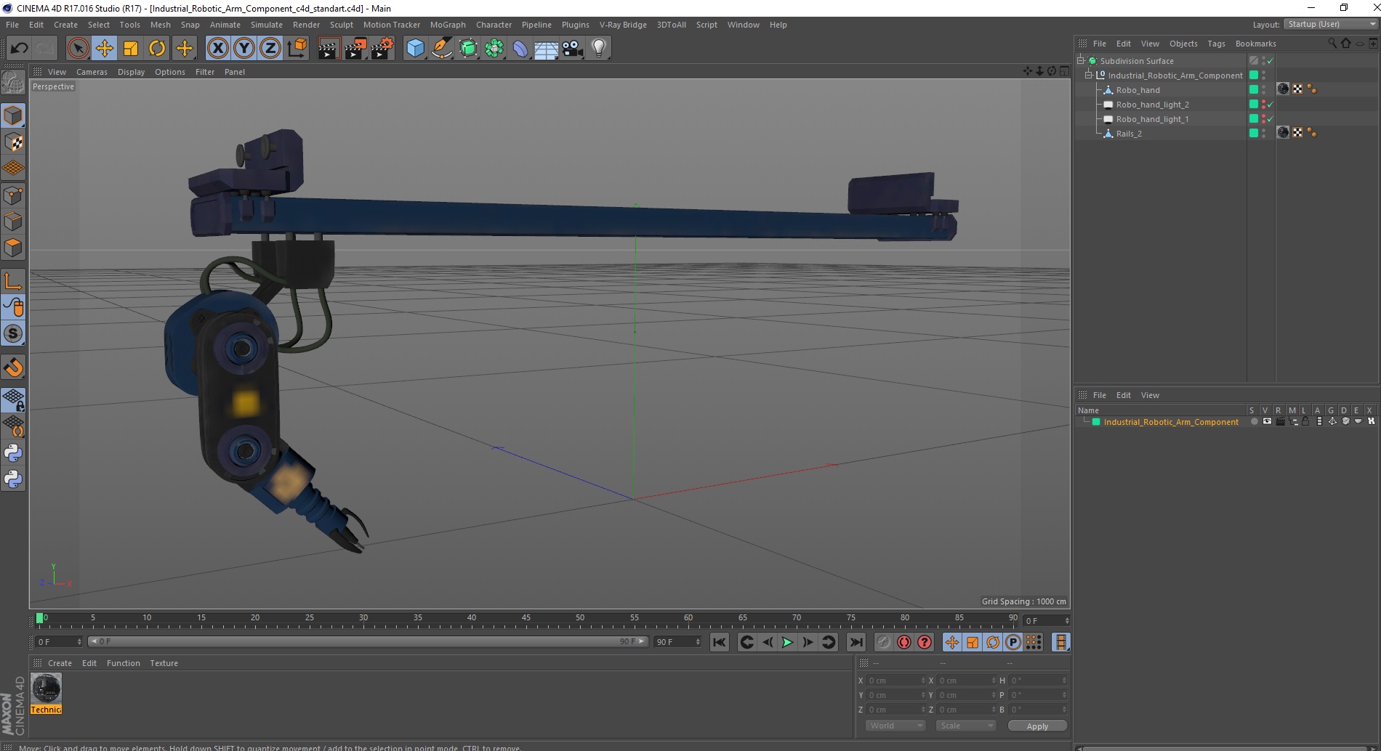
Task: Open the Simulate menu
Action: click(x=267, y=25)
